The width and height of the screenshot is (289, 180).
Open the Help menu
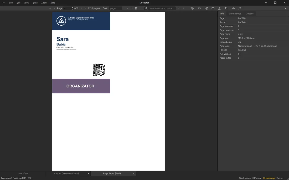tap(53, 3)
